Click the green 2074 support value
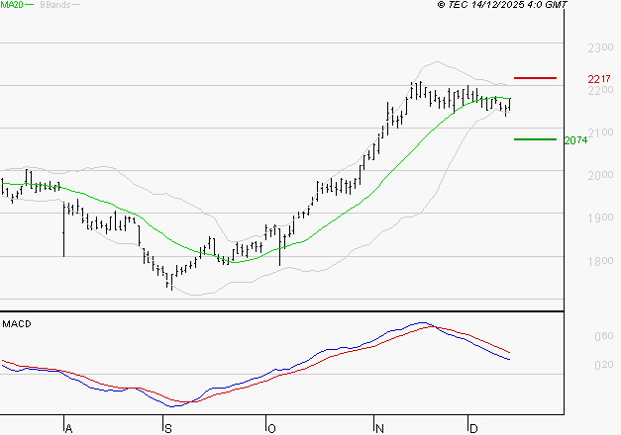The width and height of the screenshot is (621, 435). [x=575, y=140]
